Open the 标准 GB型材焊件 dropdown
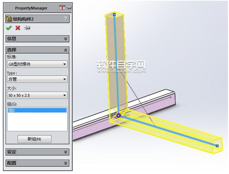229x174 pixels. (37, 64)
